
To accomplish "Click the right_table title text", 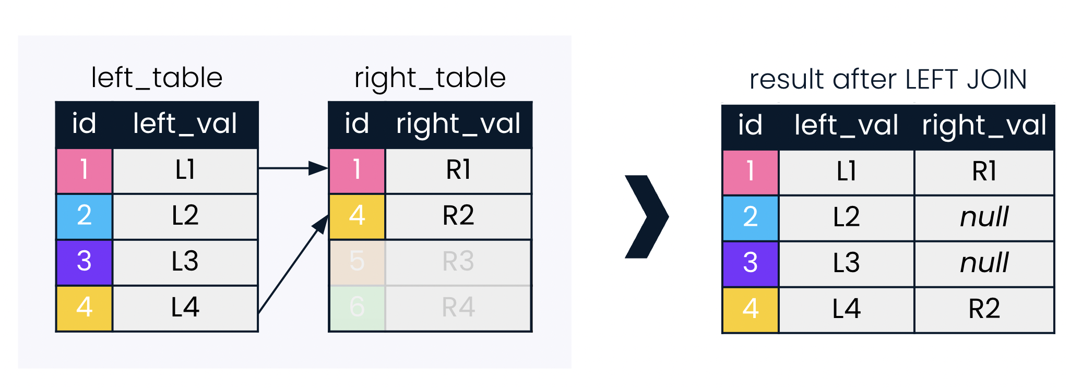I will pos(430,78).
